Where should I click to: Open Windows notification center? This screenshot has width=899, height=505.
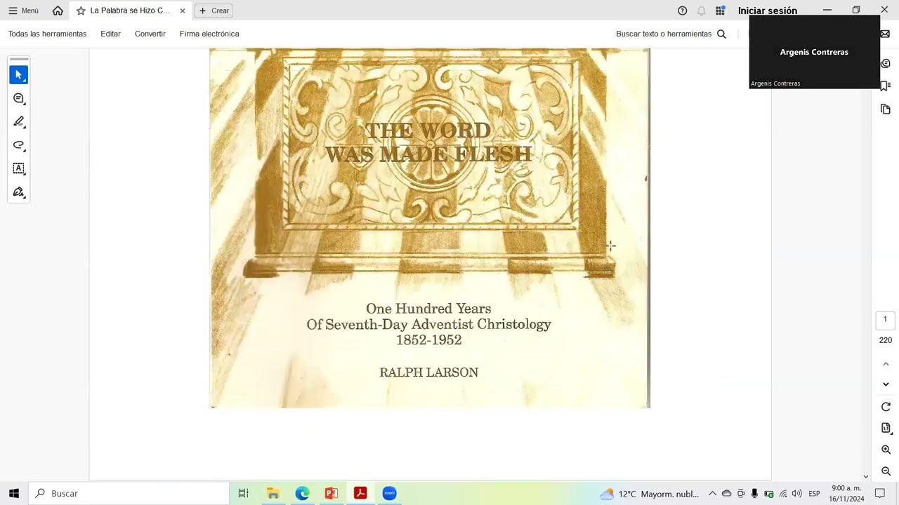point(880,494)
